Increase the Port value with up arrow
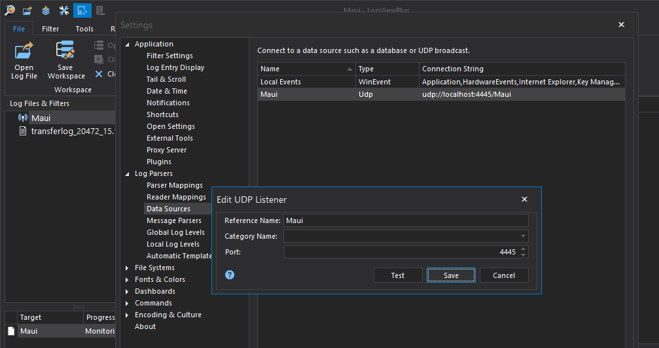The image size is (659, 348). pyautogui.click(x=524, y=249)
